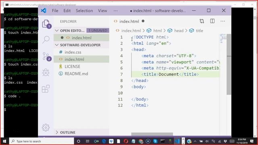Click the html breadcrumb item

pos(158,31)
